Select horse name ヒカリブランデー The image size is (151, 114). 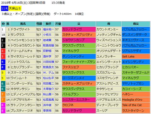22,67
